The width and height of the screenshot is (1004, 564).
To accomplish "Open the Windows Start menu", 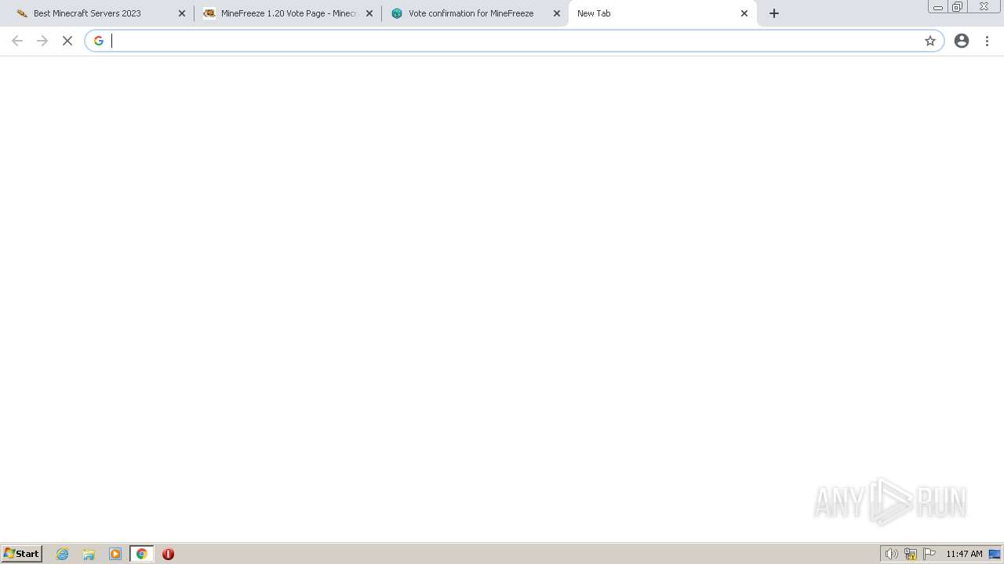I will [x=22, y=554].
